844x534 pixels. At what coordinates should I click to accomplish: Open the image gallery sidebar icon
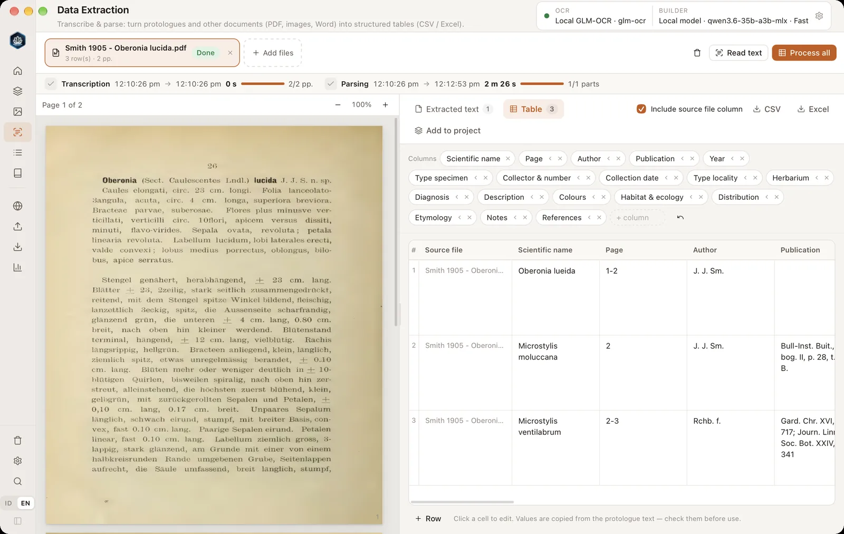(x=17, y=112)
